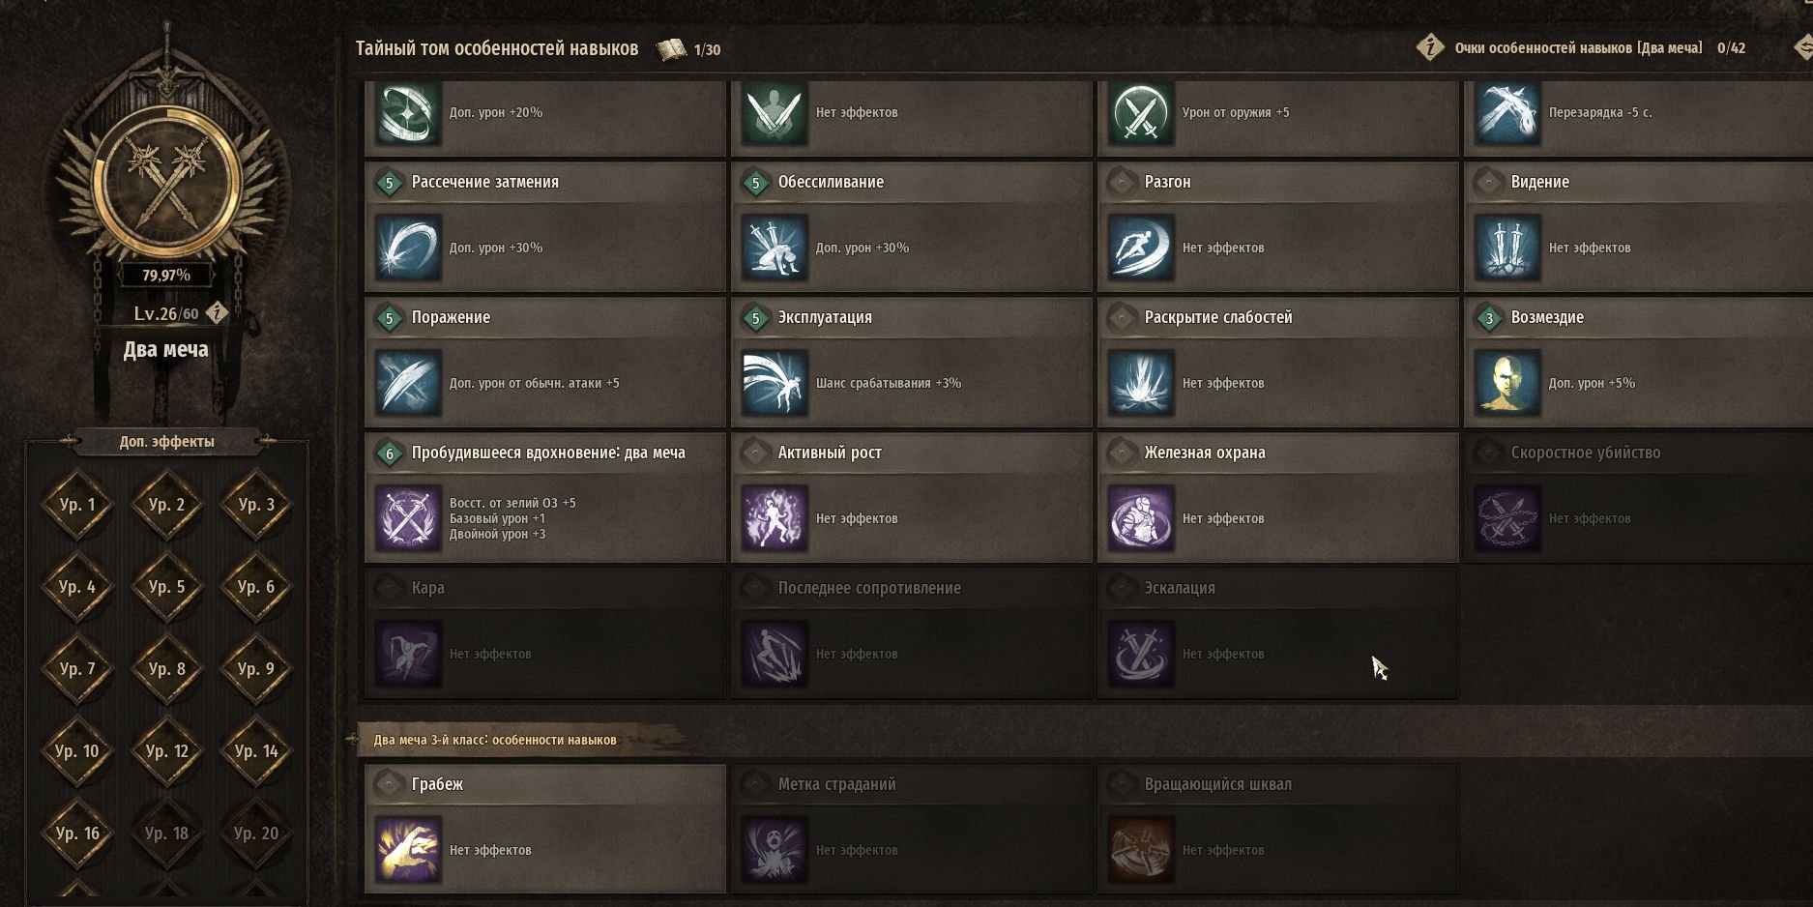Select the Обессиливание skill icon
This screenshot has height=907, width=1813.
(x=774, y=248)
